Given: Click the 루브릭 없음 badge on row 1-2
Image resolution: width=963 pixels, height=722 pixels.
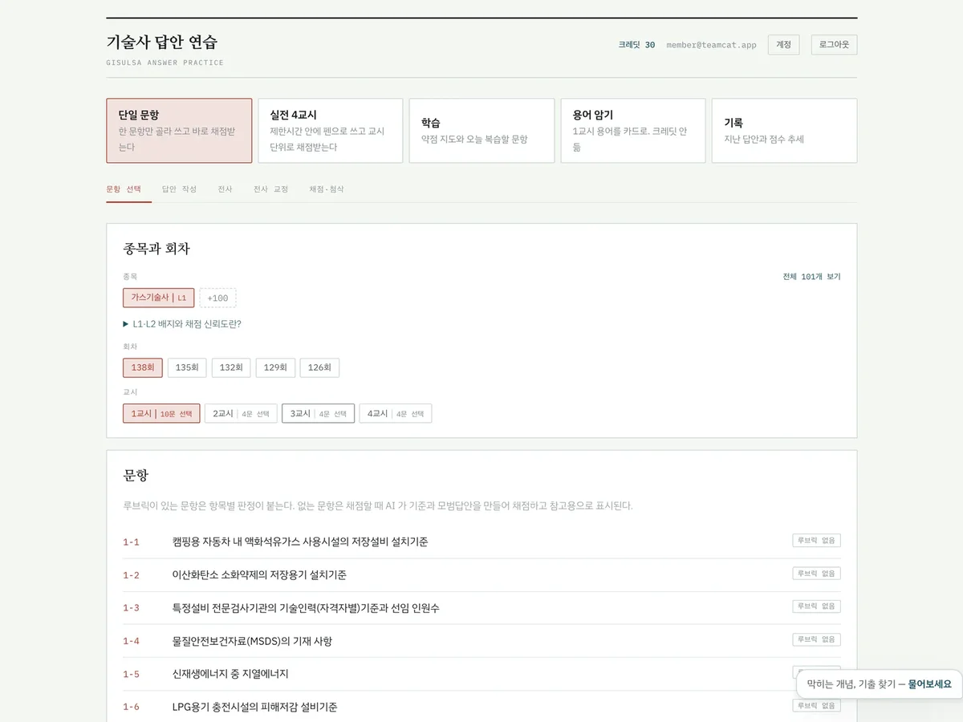Looking at the screenshot, I should [x=817, y=574].
